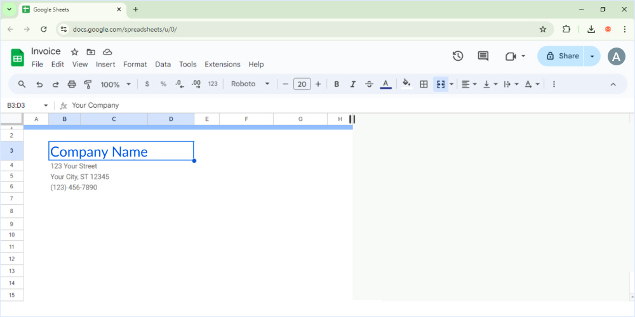635x317 pixels.
Task: Open the version history clock icon
Action: point(458,56)
